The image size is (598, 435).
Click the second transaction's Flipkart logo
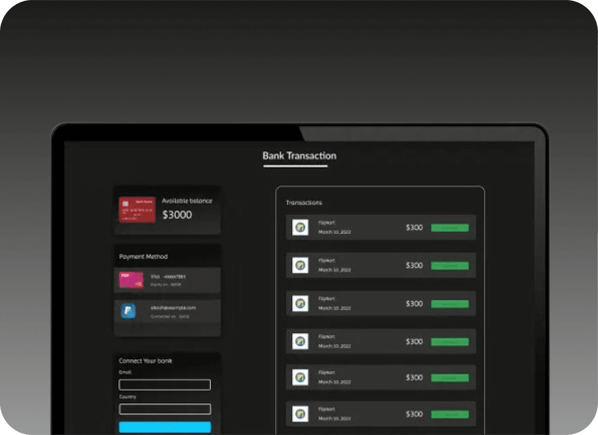pos(300,265)
